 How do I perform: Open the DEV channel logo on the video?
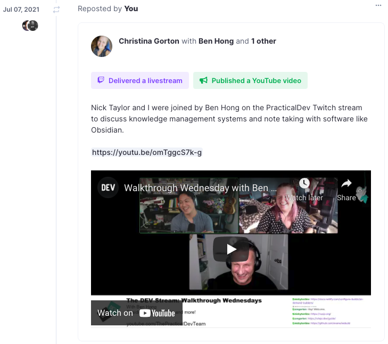[108, 187]
